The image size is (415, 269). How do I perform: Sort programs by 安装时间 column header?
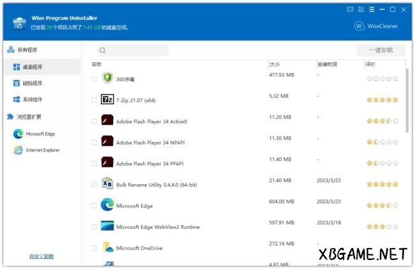pos(326,65)
